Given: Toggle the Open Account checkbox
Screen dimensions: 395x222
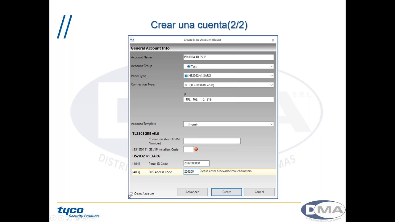Looking at the screenshot, I should tap(131, 194).
